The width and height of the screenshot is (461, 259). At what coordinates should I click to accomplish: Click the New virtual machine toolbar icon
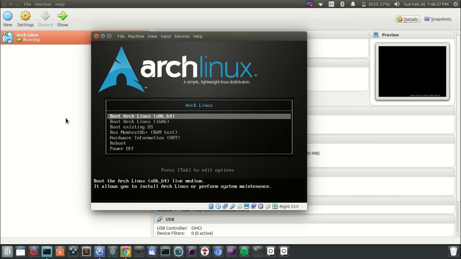click(8, 16)
